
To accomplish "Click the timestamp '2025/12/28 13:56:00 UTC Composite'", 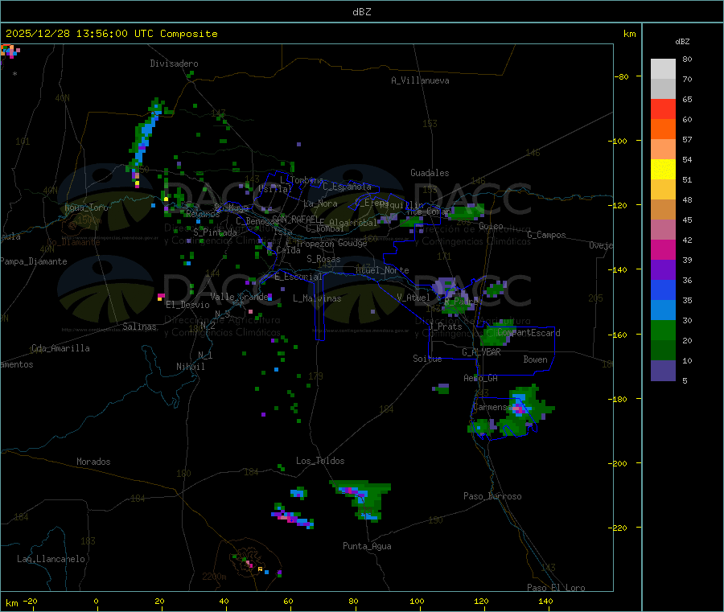I will pos(111,34).
